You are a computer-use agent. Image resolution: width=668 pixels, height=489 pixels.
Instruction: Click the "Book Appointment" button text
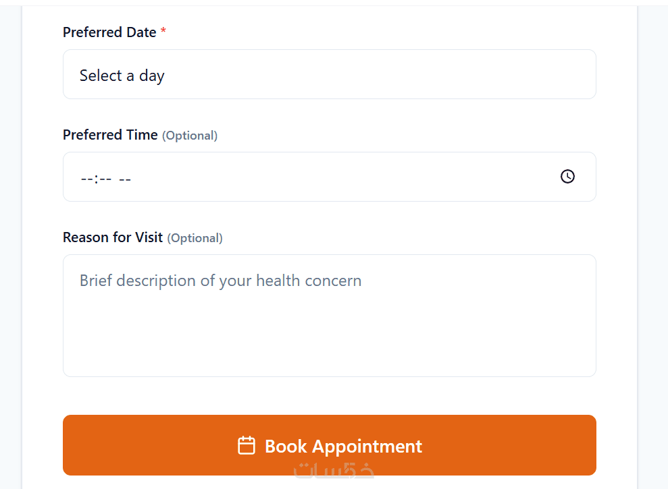coord(343,446)
